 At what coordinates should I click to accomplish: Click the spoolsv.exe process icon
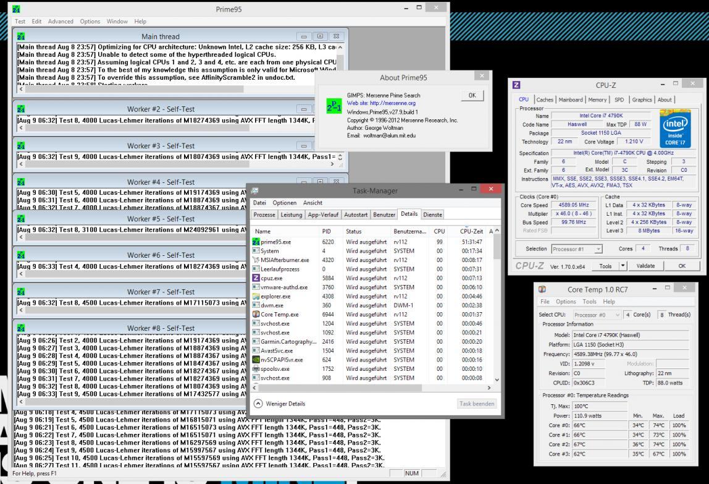[256, 368]
